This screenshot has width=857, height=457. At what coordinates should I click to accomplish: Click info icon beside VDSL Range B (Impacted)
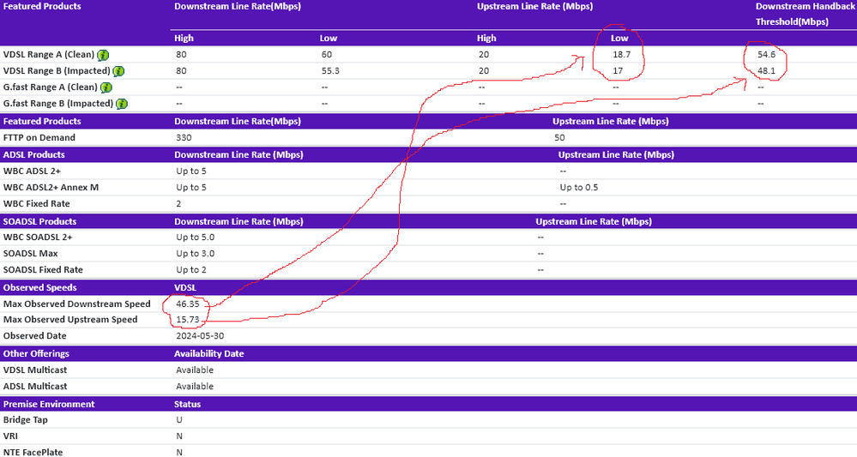[118, 71]
